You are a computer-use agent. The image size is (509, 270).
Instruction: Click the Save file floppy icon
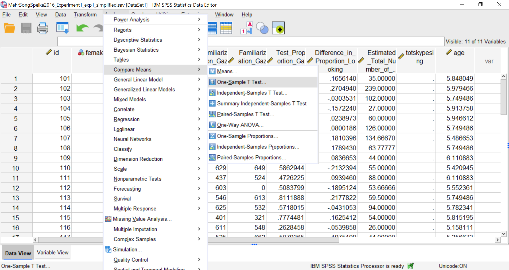[26, 28]
